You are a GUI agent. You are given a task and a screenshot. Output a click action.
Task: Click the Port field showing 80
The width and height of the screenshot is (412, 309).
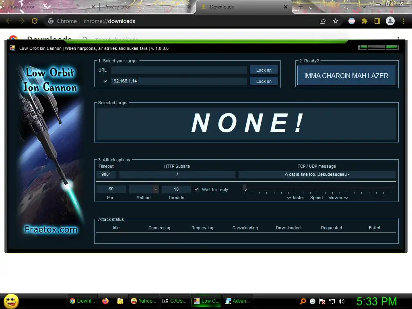click(x=111, y=189)
